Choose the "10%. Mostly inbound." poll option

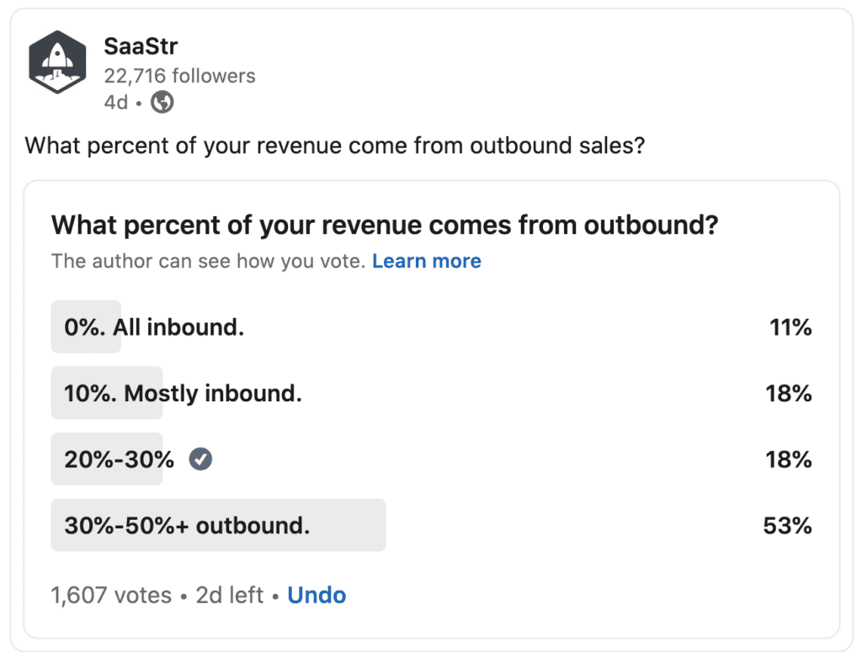pos(183,393)
